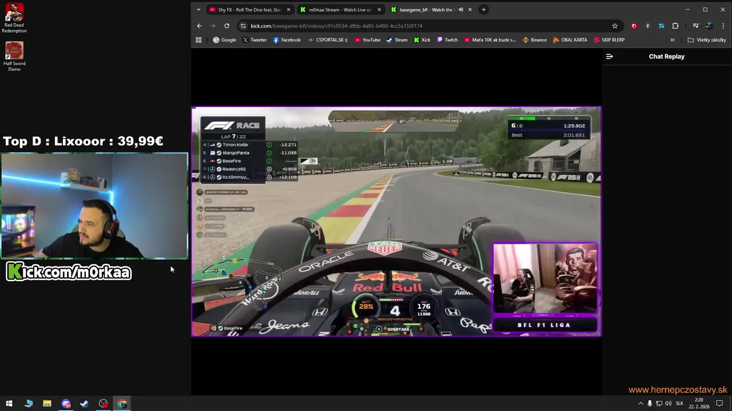Viewport: 732px width, 411px height.
Task: Open Google Chrome from the taskbar
Action: click(x=122, y=404)
